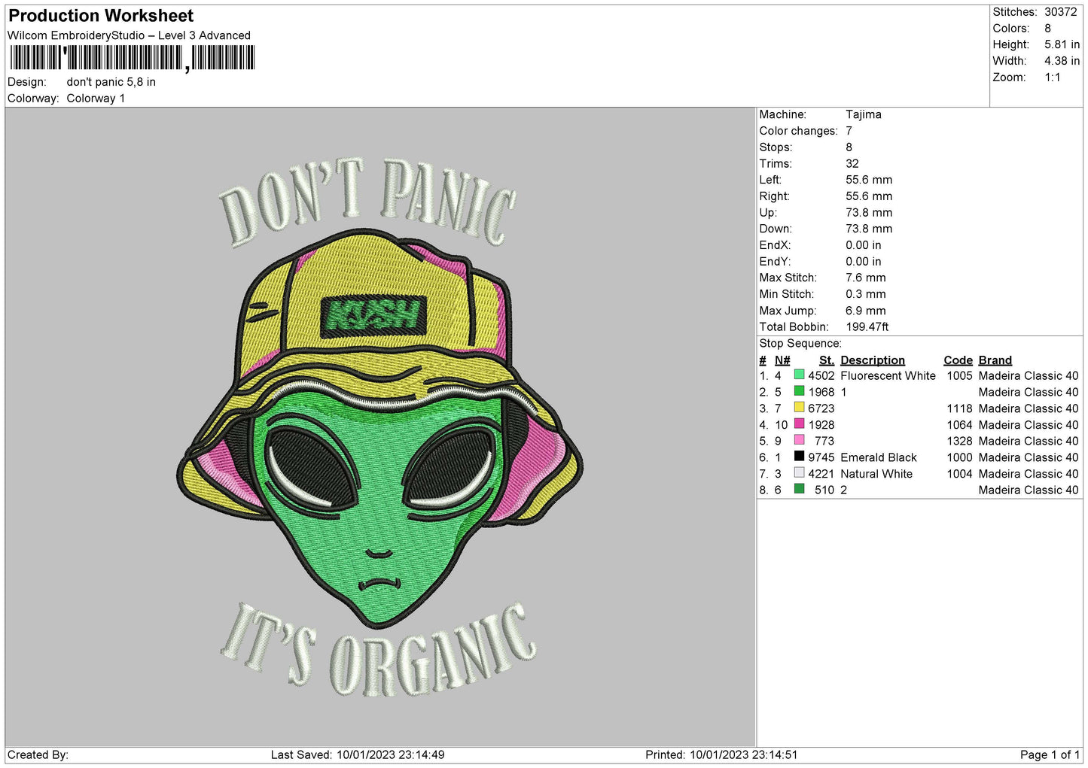This screenshot has height=768, width=1088.
Task: Click the 'N#' column header
Action: [x=782, y=360]
